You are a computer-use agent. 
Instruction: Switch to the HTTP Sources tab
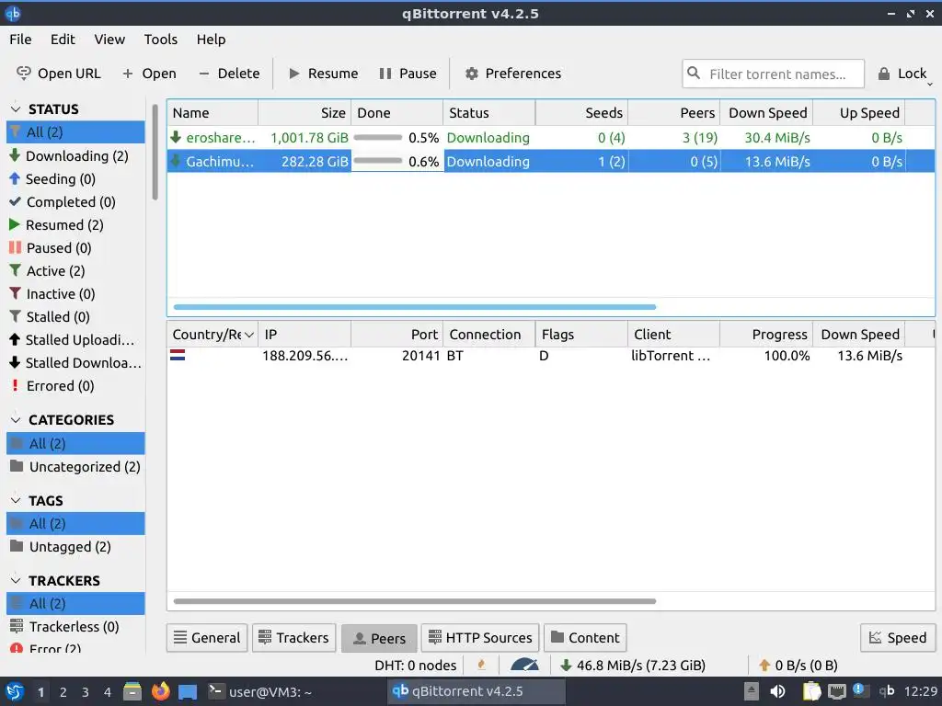(x=480, y=638)
